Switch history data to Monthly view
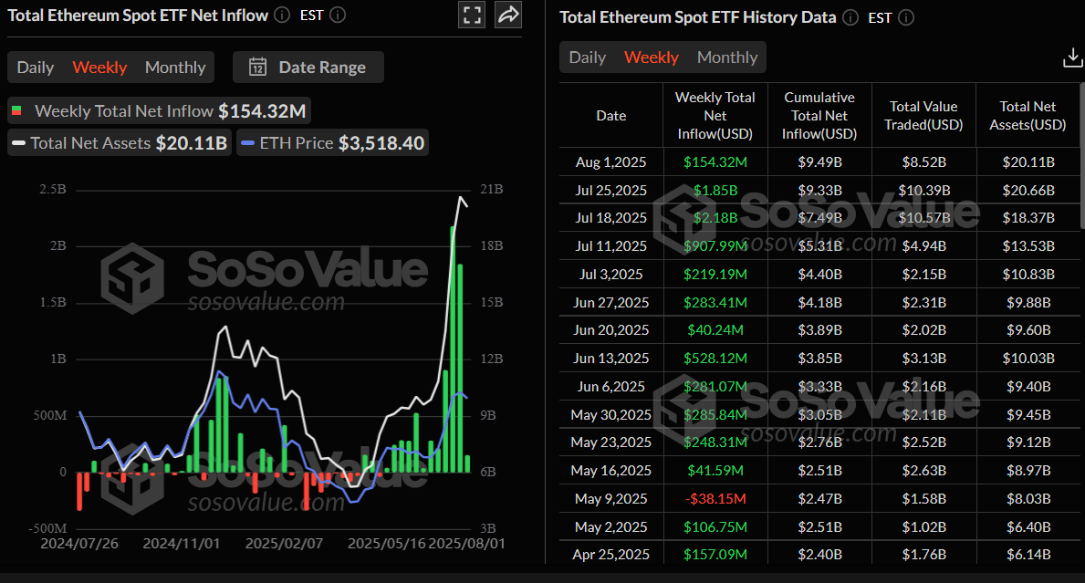Viewport: 1085px width, 583px height. click(727, 57)
